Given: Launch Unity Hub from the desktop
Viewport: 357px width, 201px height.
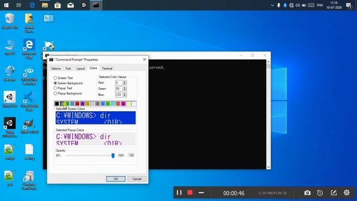Looking at the screenshot, I should 9,99.
